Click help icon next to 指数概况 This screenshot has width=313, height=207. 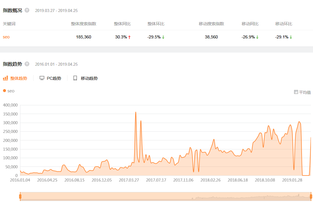point(27,10)
